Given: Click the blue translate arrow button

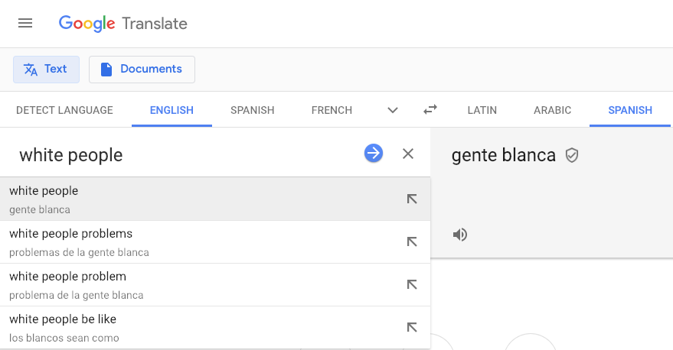Looking at the screenshot, I should [x=373, y=154].
